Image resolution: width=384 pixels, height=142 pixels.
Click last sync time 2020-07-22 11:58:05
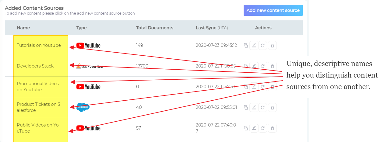pos(216,66)
